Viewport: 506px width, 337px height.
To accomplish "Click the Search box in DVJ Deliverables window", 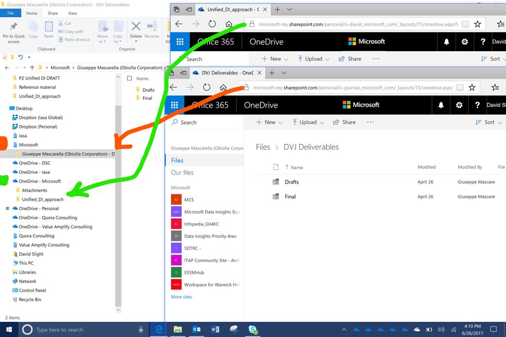I will tap(205, 122).
